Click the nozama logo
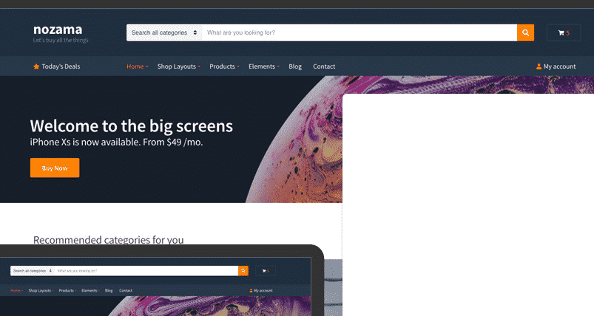Image resolution: width=594 pixels, height=316 pixels. point(58,30)
